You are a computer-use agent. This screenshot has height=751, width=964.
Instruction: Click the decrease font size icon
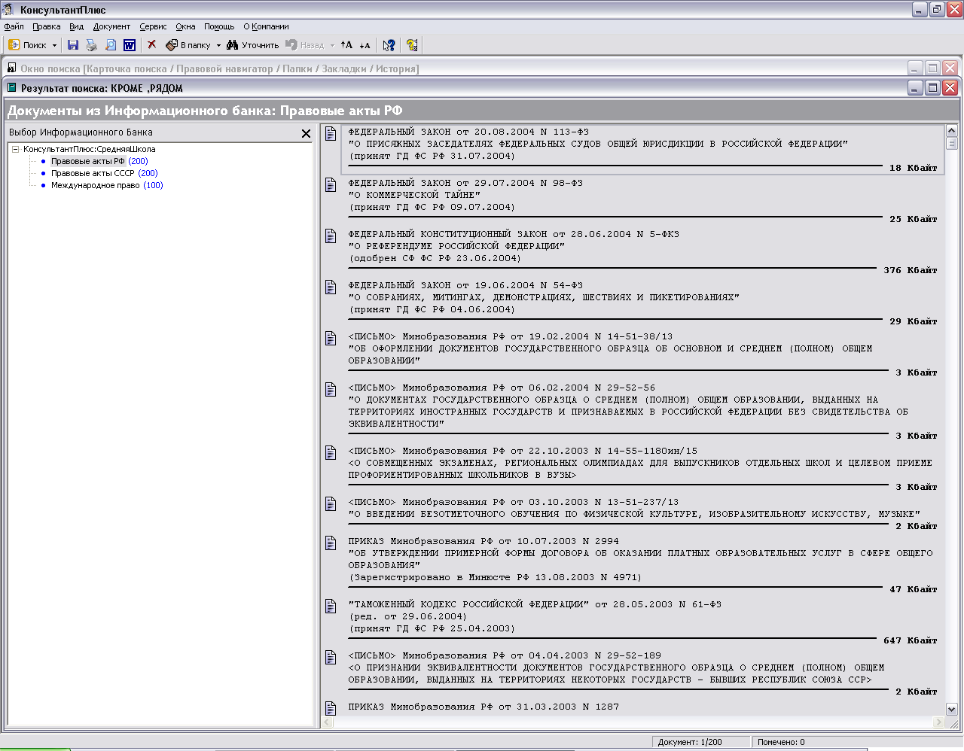[x=365, y=45]
